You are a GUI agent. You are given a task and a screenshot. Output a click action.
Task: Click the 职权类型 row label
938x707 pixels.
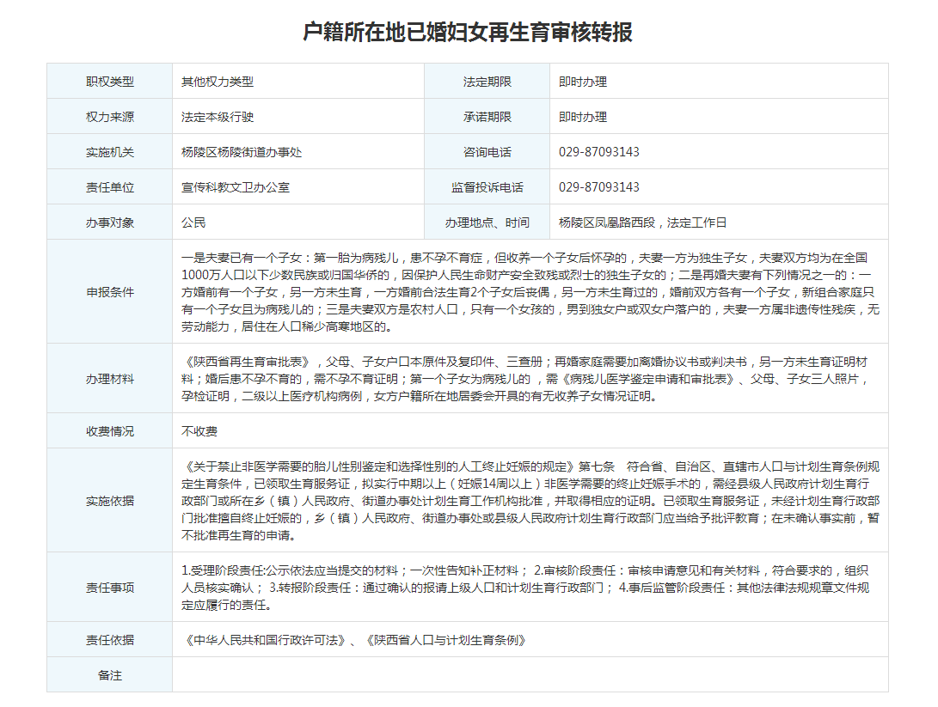coord(109,82)
